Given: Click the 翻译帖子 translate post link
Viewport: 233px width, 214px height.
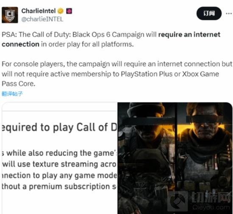Looking at the screenshot, I should tap(12, 94).
